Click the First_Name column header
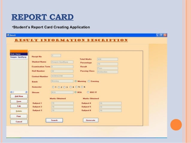Screen dimensions: 191x143 point(19,54)
